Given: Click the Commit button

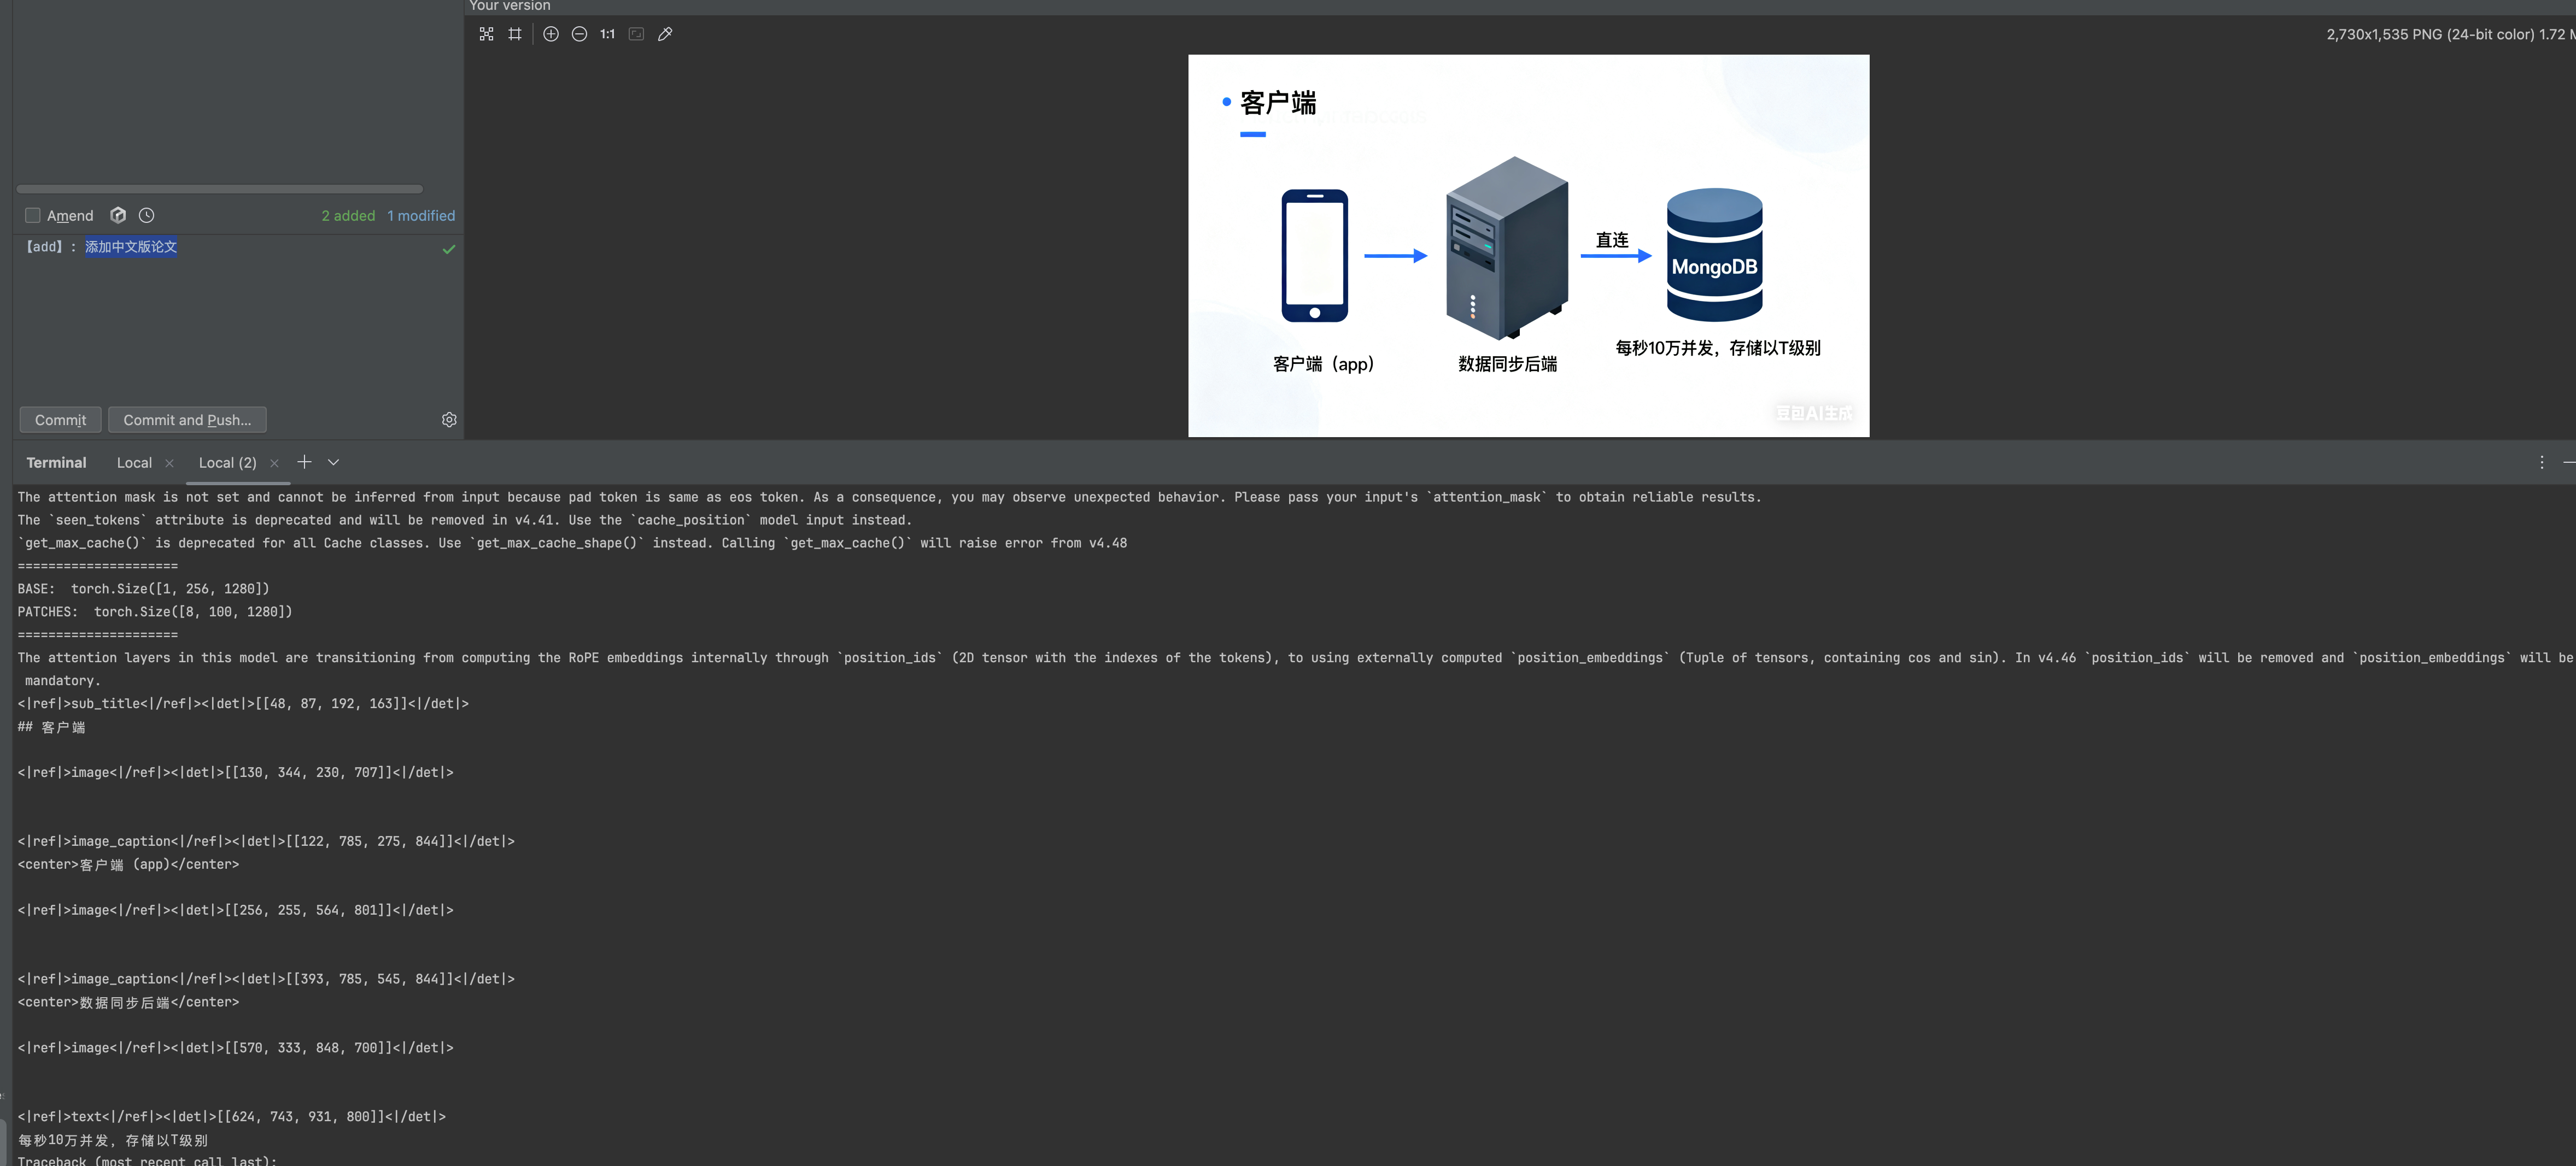Looking at the screenshot, I should 60,420.
